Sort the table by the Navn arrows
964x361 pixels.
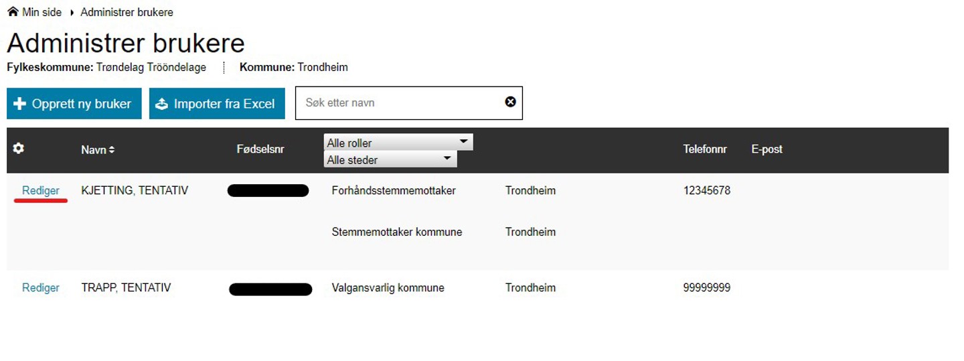(112, 150)
